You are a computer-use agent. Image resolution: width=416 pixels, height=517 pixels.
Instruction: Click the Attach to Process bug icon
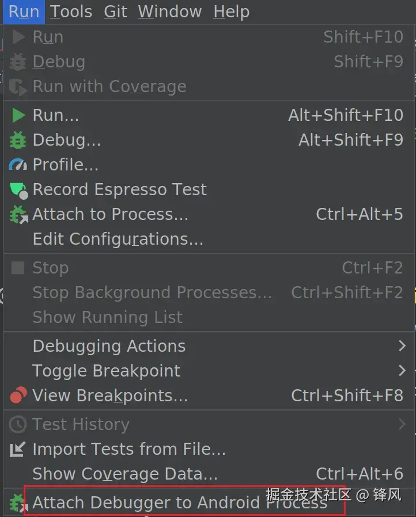click(x=18, y=215)
